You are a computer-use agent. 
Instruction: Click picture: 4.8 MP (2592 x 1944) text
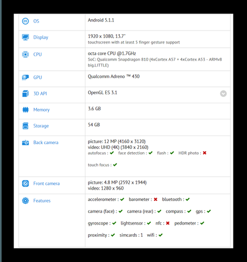click(x=117, y=182)
